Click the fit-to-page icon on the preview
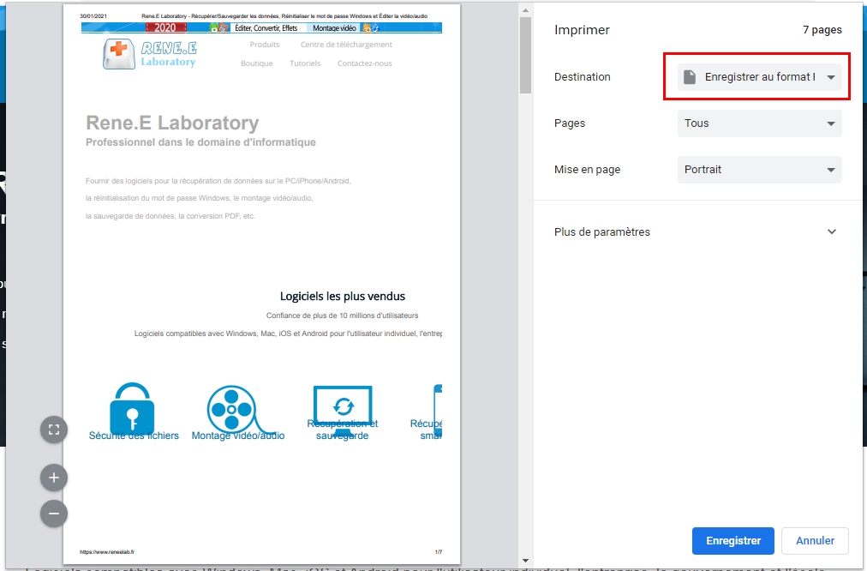The image size is (867, 571). pos(53,430)
